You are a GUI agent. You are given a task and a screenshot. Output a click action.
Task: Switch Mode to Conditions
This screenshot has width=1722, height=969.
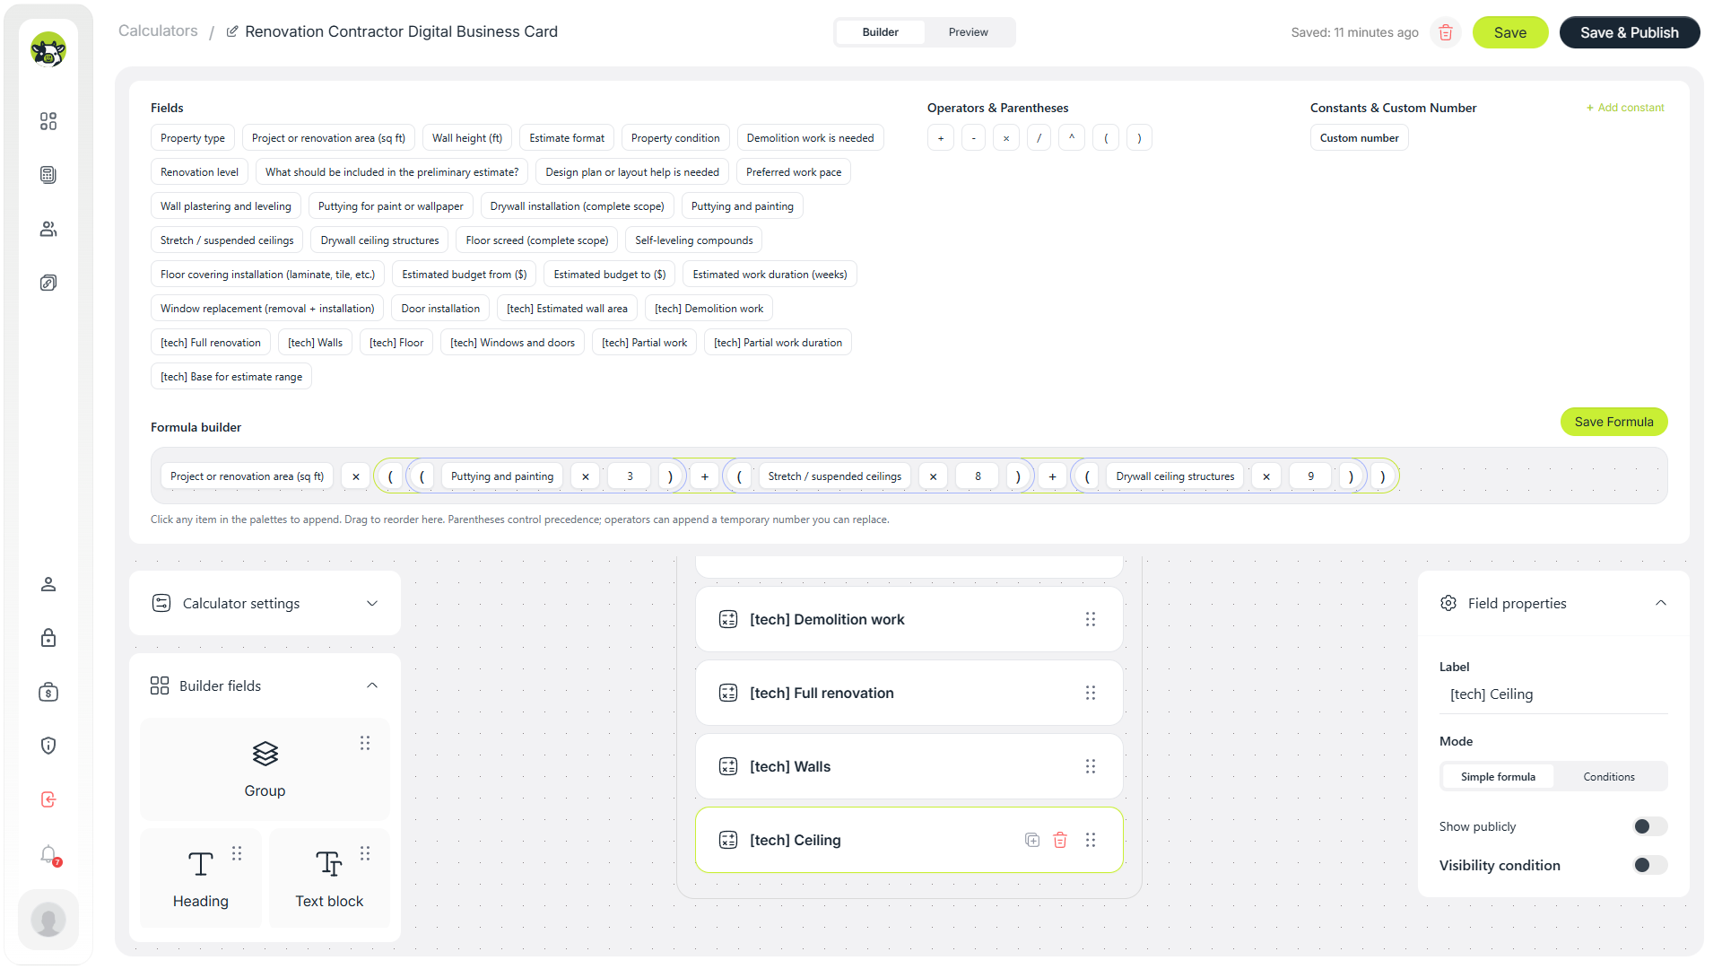(1608, 777)
